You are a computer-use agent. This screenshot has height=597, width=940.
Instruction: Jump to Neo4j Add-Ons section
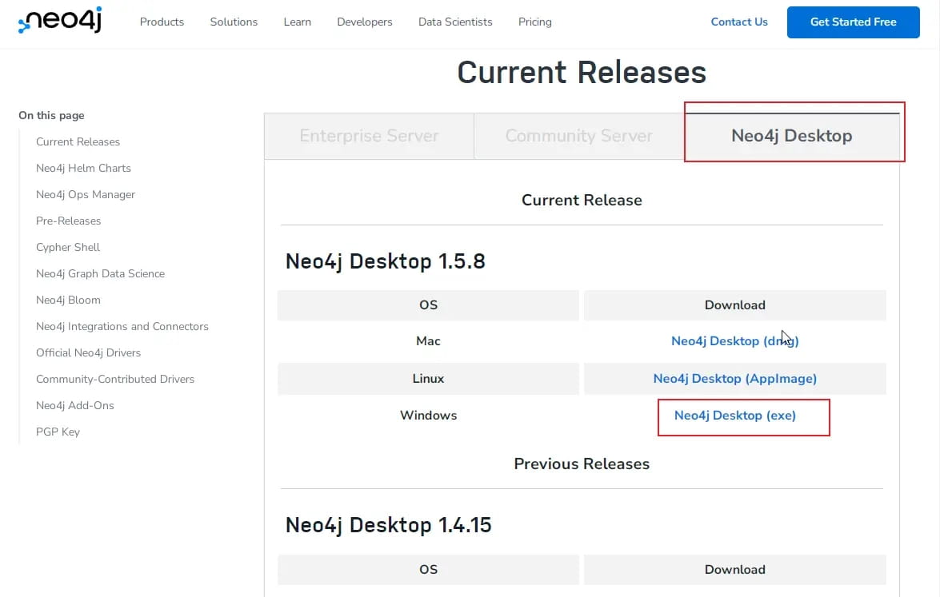tap(75, 405)
